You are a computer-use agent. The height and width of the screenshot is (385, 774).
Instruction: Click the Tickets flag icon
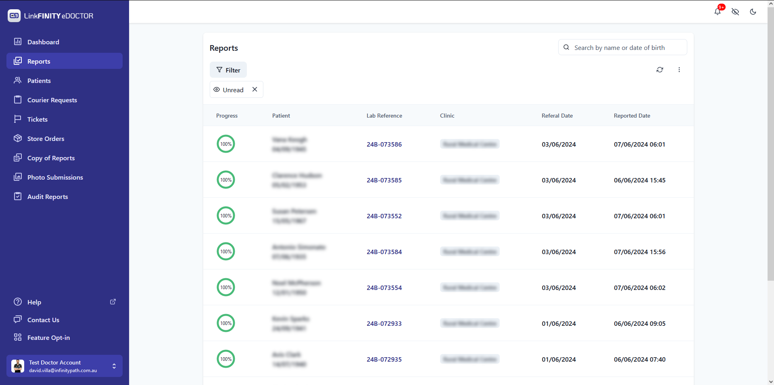(18, 119)
